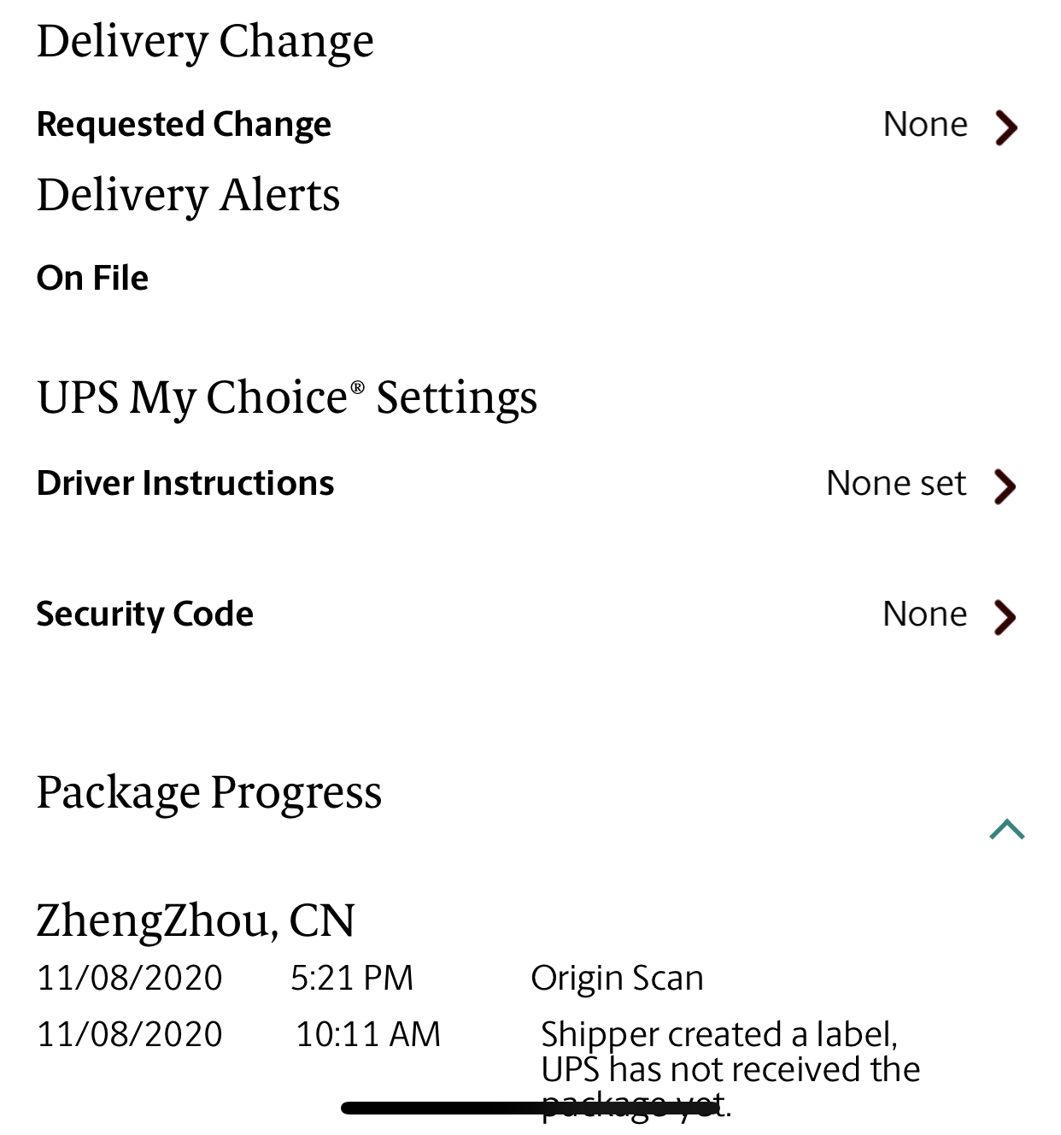Tap the UPS My Choice Settings heading
Viewport: 1061px width, 1135px height.
pyautogui.click(x=287, y=398)
